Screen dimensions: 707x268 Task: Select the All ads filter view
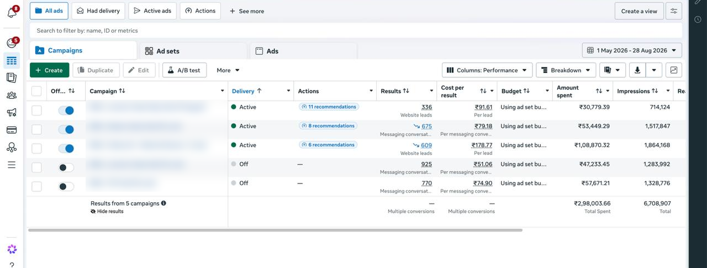[x=49, y=11]
